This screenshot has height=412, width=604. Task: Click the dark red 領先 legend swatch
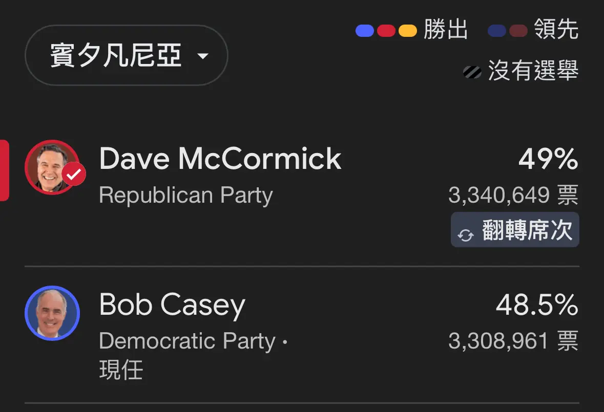pyautogui.click(x=518, y=30)
